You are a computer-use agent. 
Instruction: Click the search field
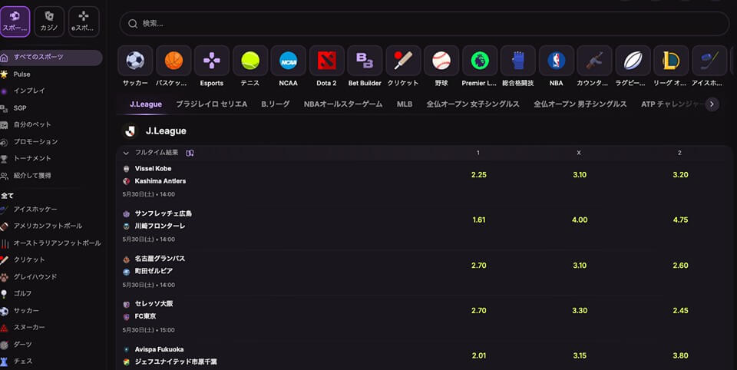click(424, 24)
